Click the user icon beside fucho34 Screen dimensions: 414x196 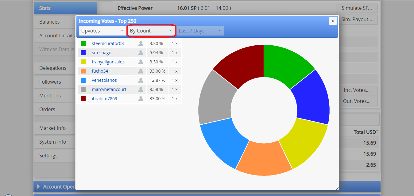141,71
